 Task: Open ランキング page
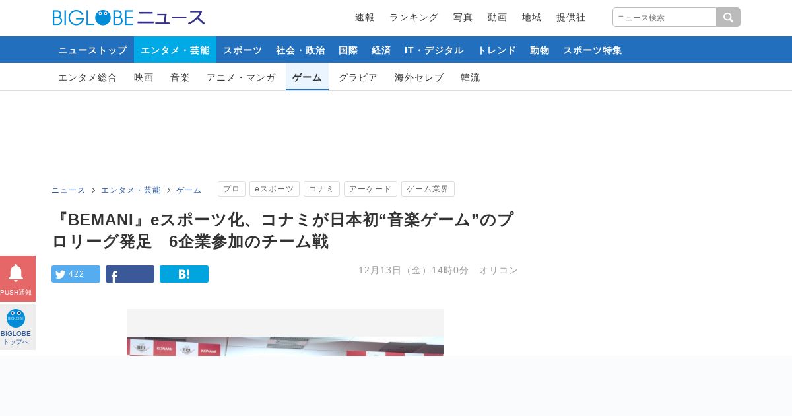tap(414, 17)
